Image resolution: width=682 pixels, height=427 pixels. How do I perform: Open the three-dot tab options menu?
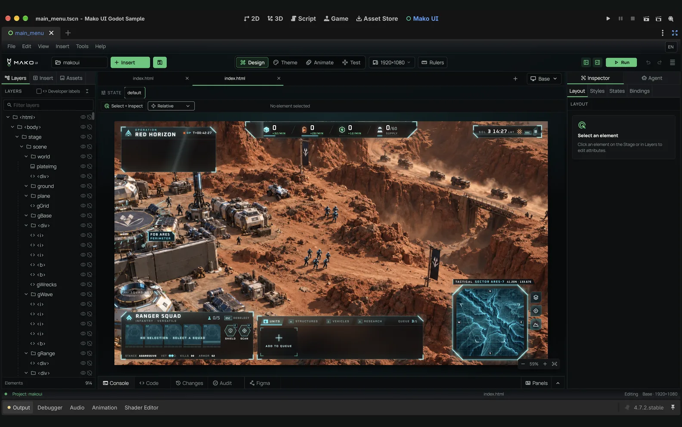click(662, 33)
